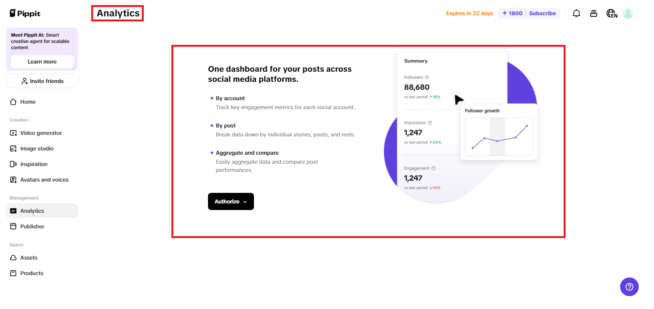Screen dimensions: 654x309
Task: Select the Analytics sidebar item
Action: click(32, 211)
